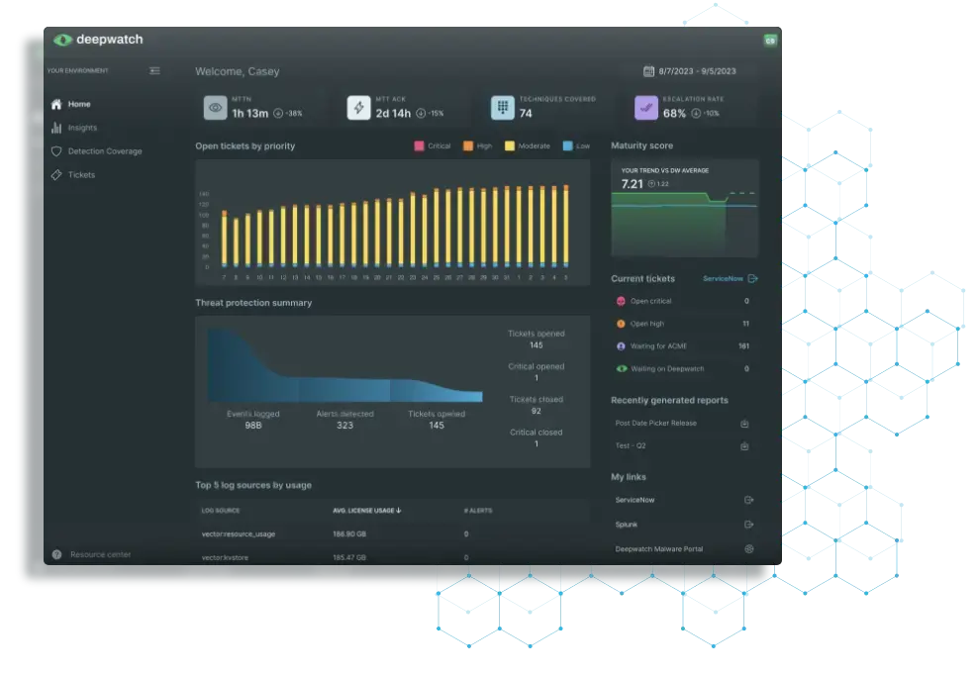Click the Deepwatch Malware Portal globe icon

[749, 549]
